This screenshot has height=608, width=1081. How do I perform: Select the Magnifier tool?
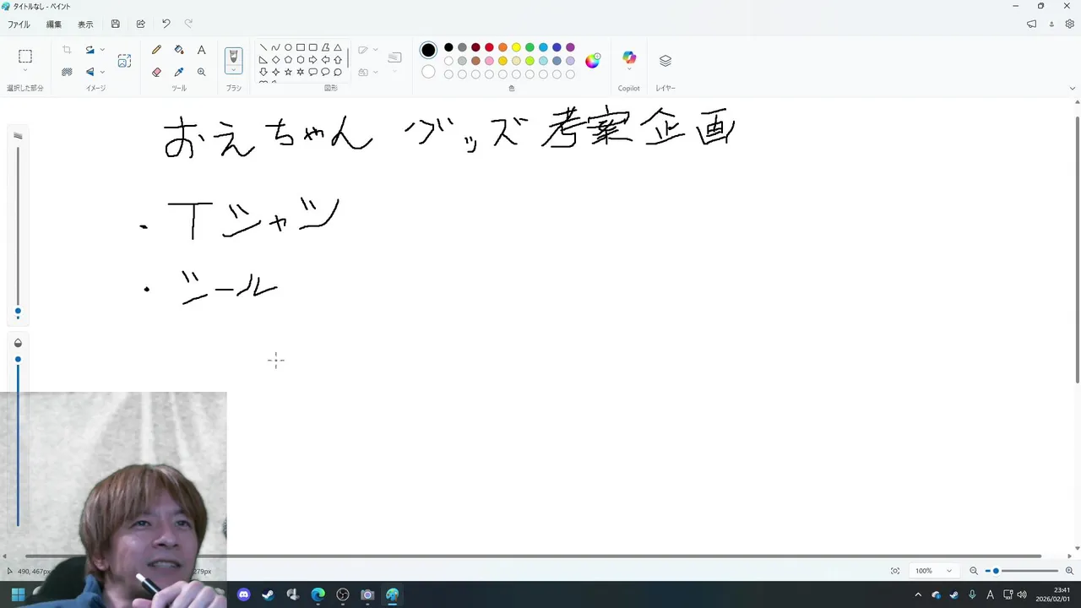pos(201,72)
